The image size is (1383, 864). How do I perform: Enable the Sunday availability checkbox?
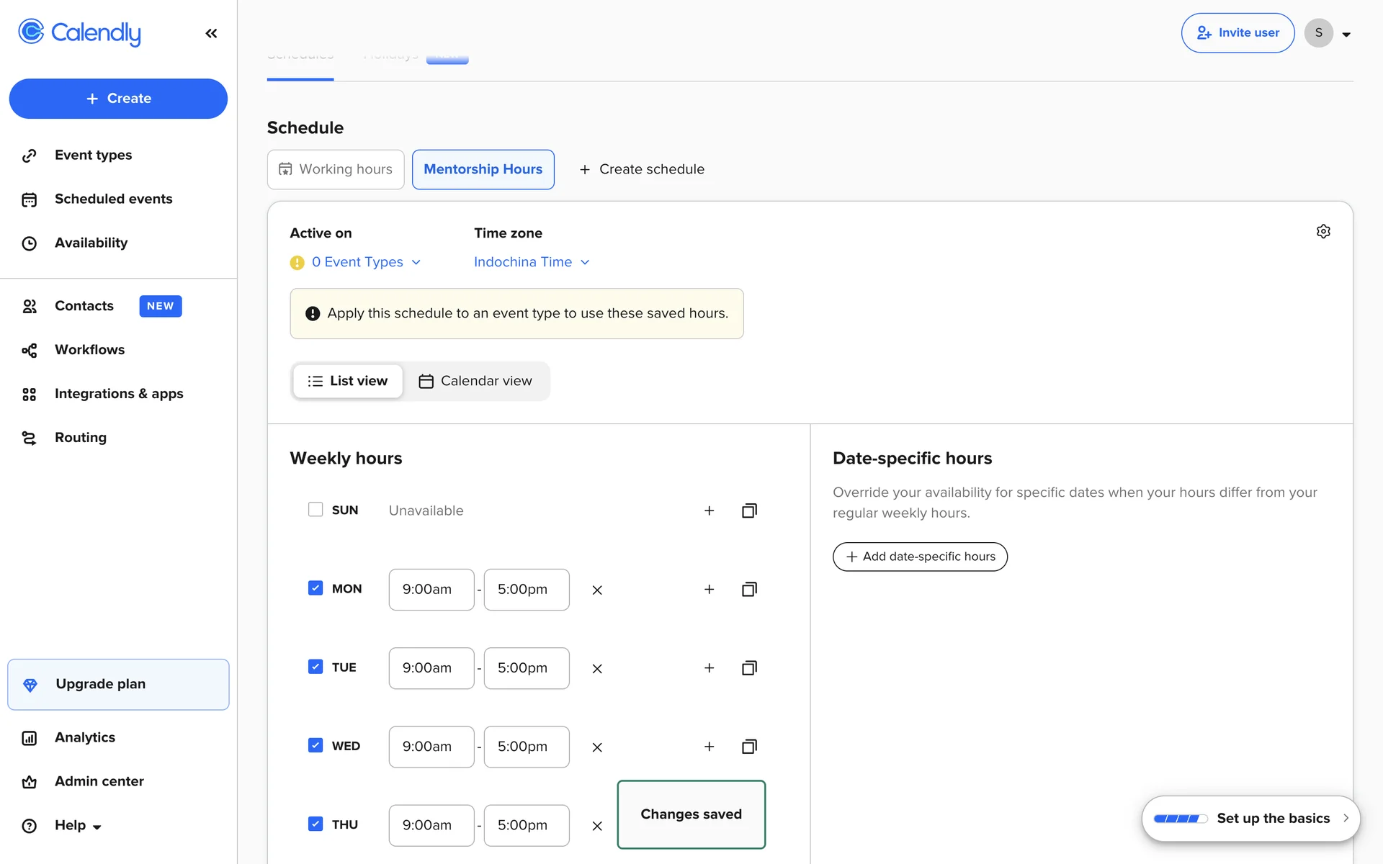point(315,510)
